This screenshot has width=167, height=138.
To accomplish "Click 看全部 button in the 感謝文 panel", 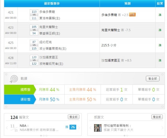I will tap(157, 117).
